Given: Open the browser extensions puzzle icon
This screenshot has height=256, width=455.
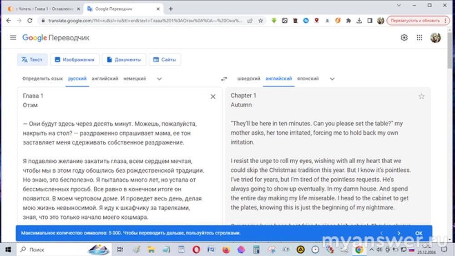Looking at the screenshot, I should 349,21.
